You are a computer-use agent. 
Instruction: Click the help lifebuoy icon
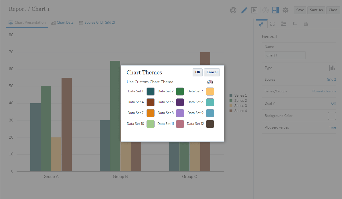(233, 10)
